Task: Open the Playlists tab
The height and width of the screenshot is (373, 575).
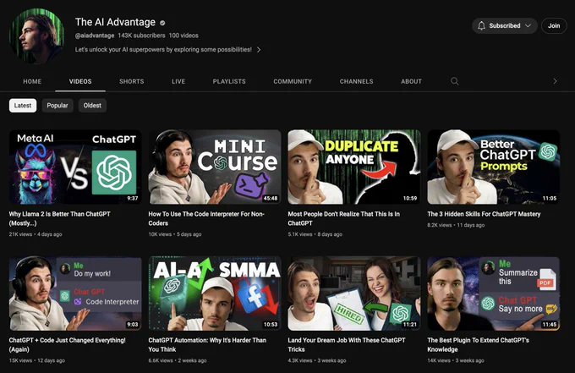Action: coord(229,81)
